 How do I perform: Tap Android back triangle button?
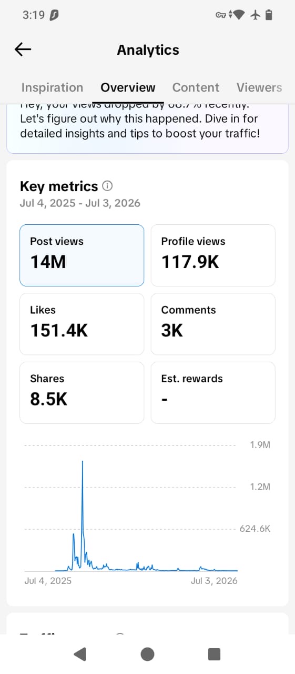tap(80, 654)
